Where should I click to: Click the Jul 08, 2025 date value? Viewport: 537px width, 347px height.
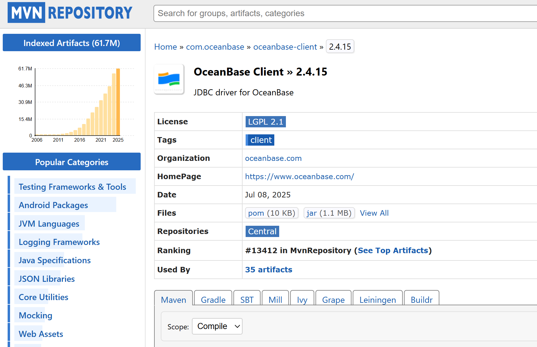pos(268,195)
